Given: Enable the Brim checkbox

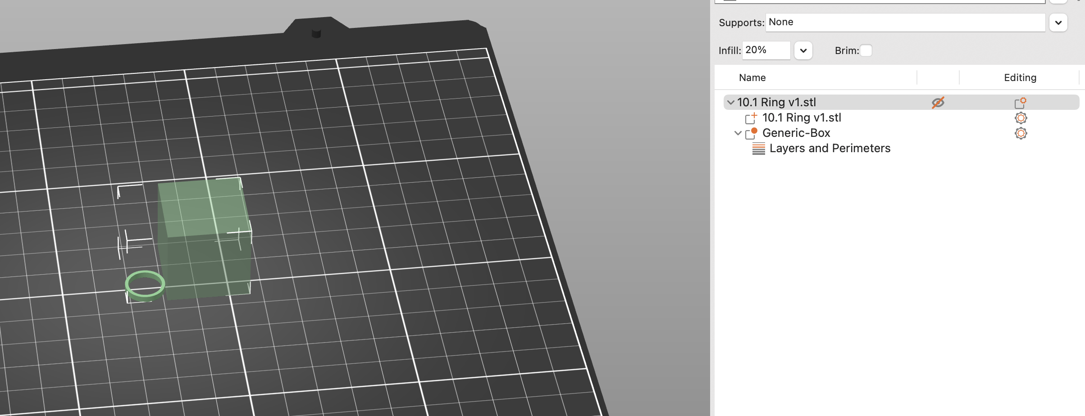Looking at the screenshot, I should pyautogui.click(x=866, y=51).
